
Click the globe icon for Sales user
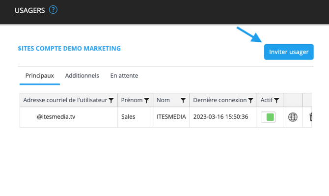coord(293,117)
